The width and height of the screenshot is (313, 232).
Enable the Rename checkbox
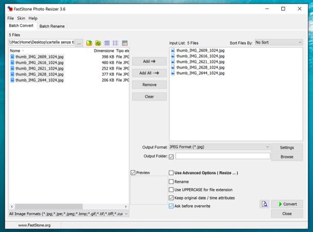(171, 182)
